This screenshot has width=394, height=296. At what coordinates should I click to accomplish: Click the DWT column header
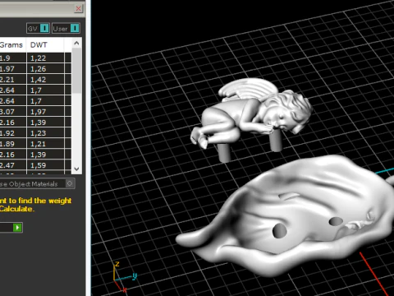click(45, 44)
